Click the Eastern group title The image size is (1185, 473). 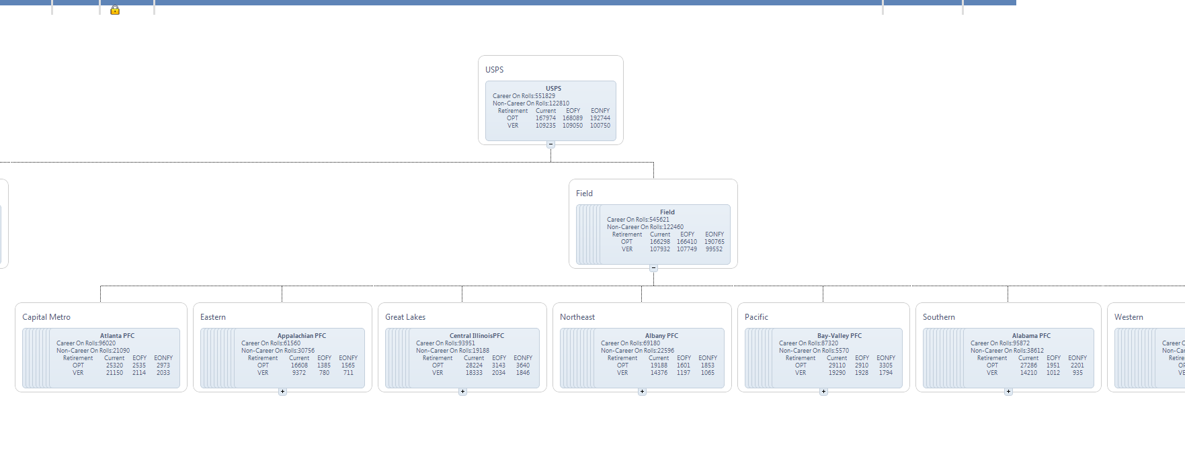pos(213,317)
